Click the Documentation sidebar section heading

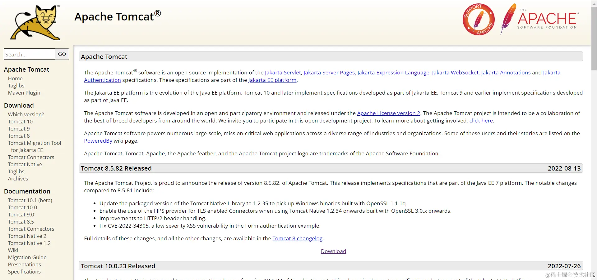[27, 191]
